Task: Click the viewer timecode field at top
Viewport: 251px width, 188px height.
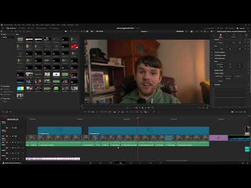Action: [180, 31]
